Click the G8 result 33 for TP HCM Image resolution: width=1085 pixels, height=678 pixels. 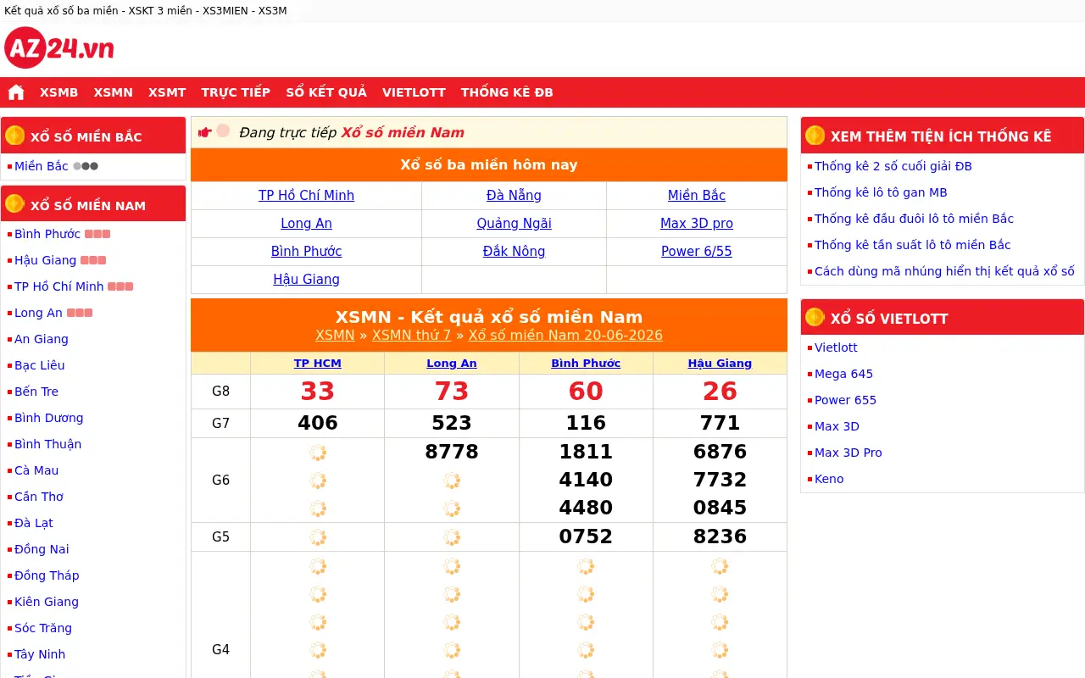pyautogui.click(x=318, y=392)
